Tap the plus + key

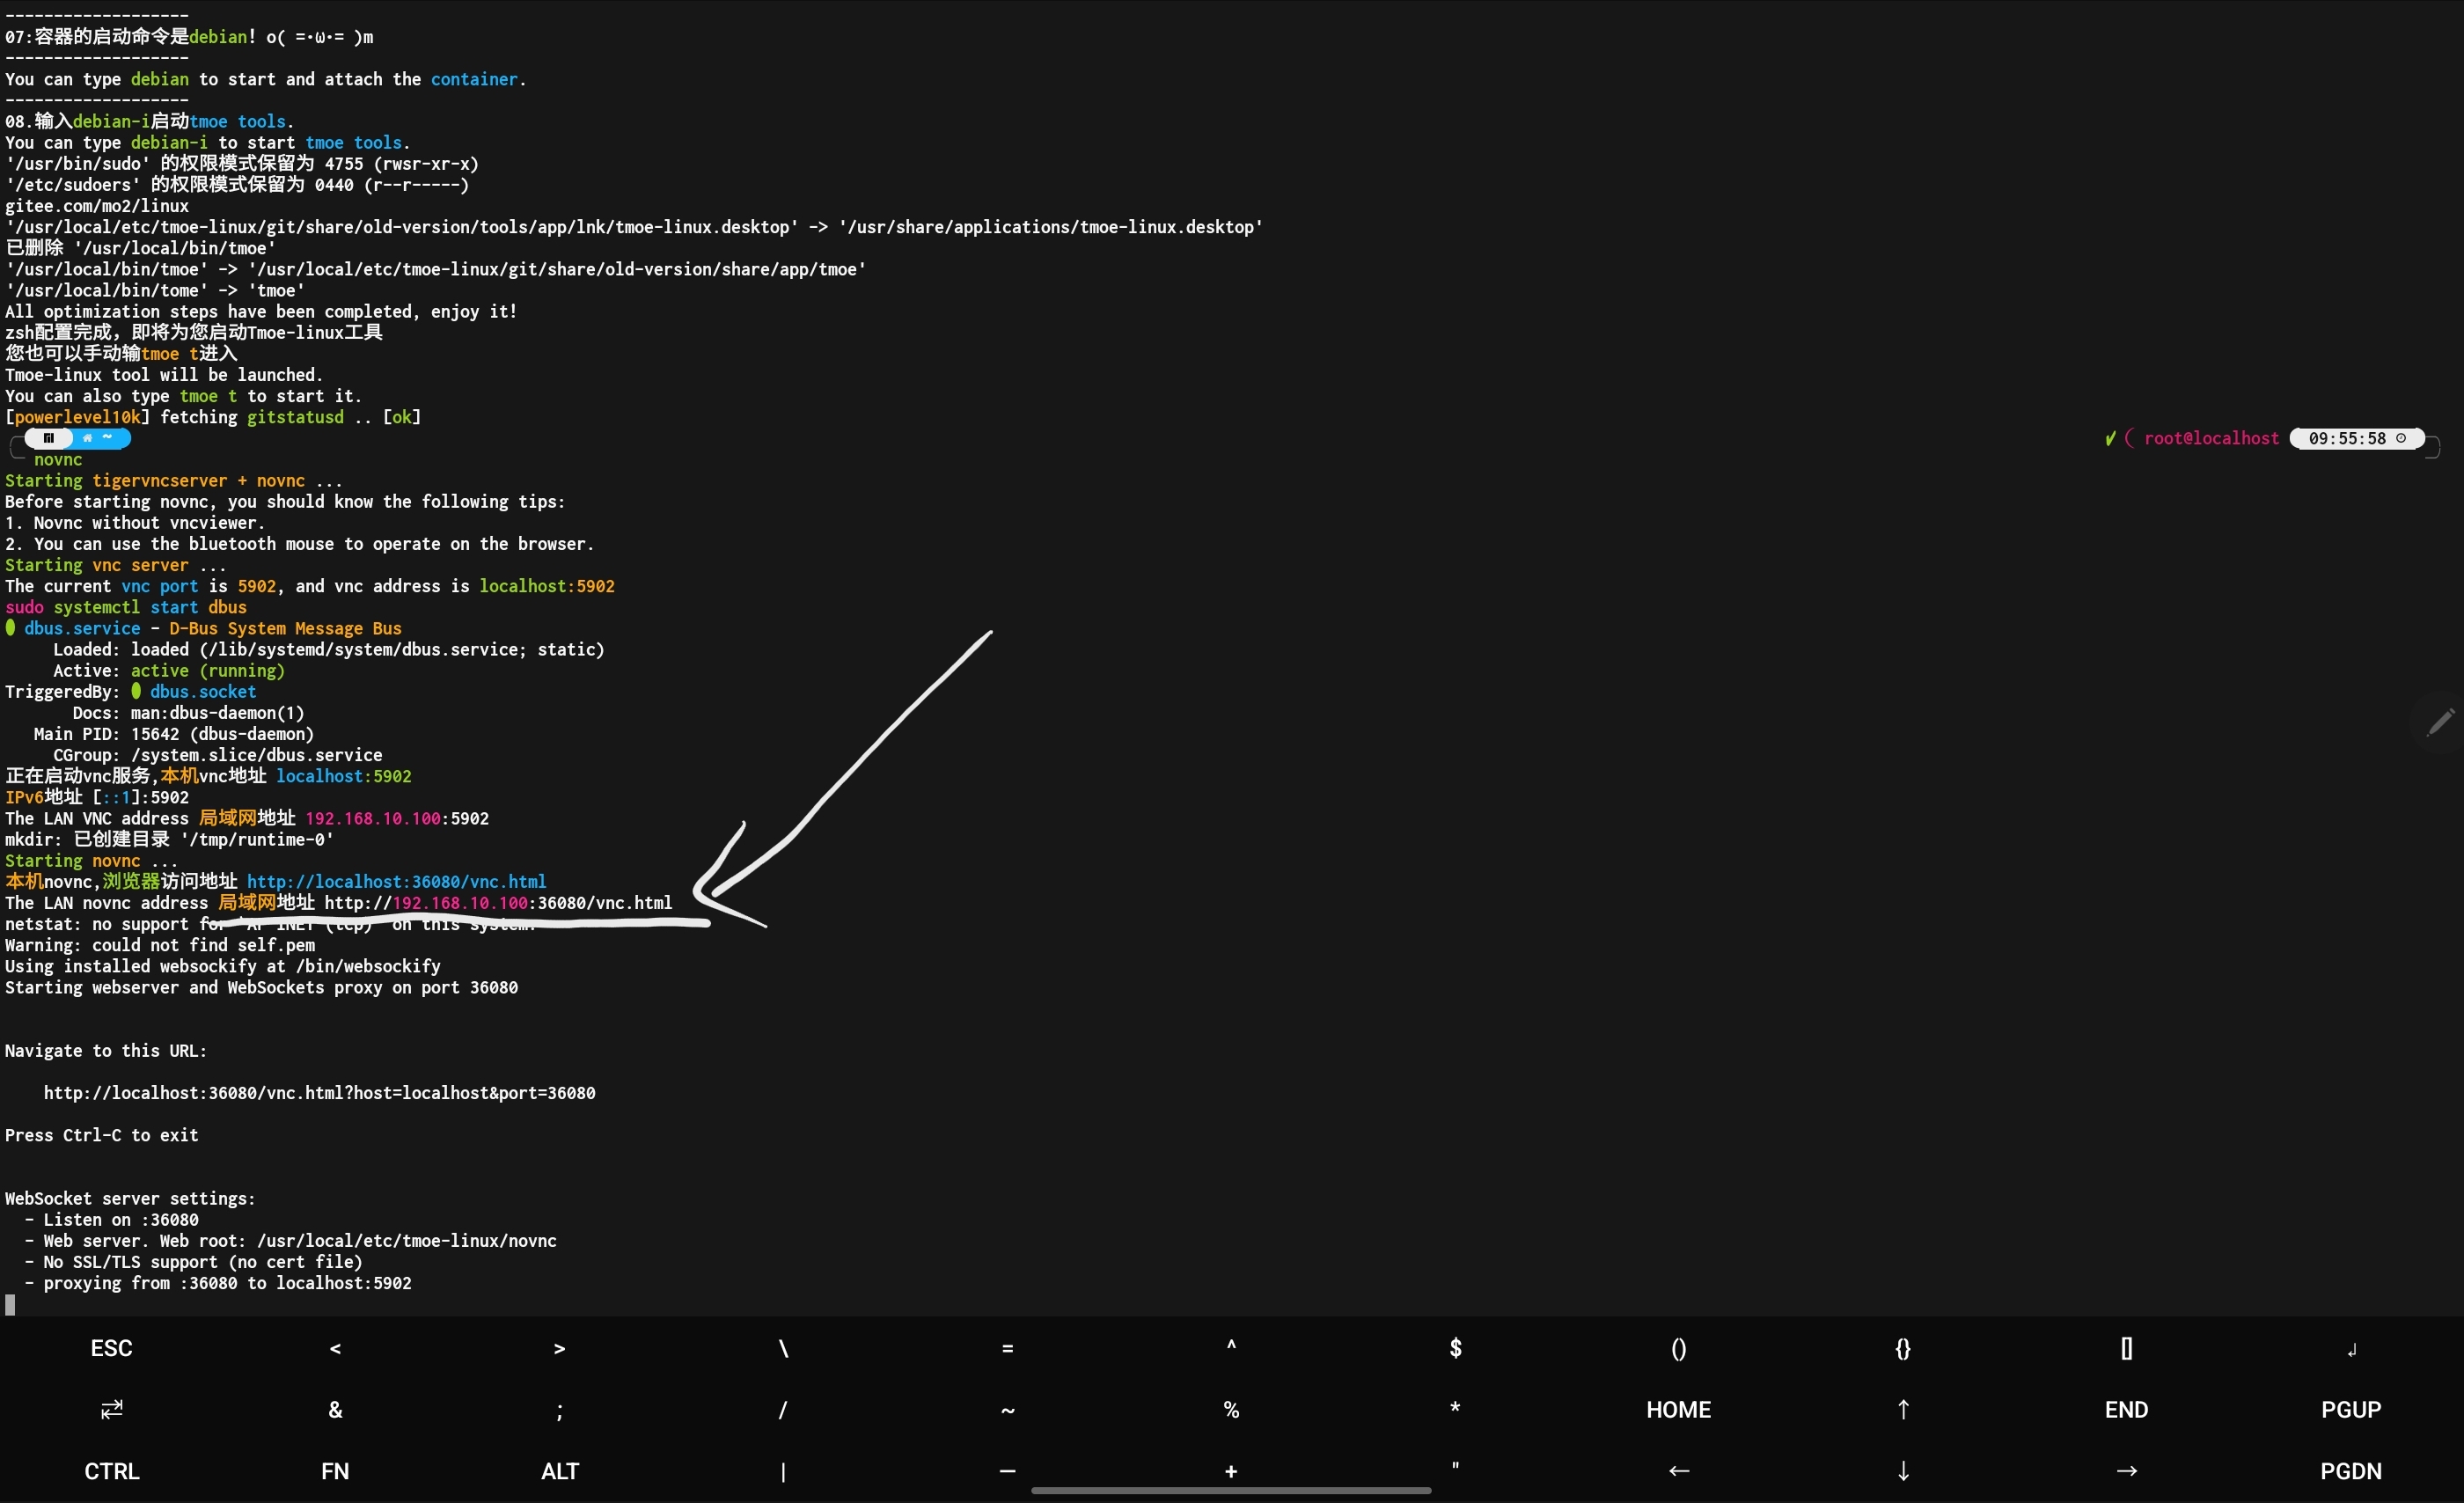point(1231,1470)
